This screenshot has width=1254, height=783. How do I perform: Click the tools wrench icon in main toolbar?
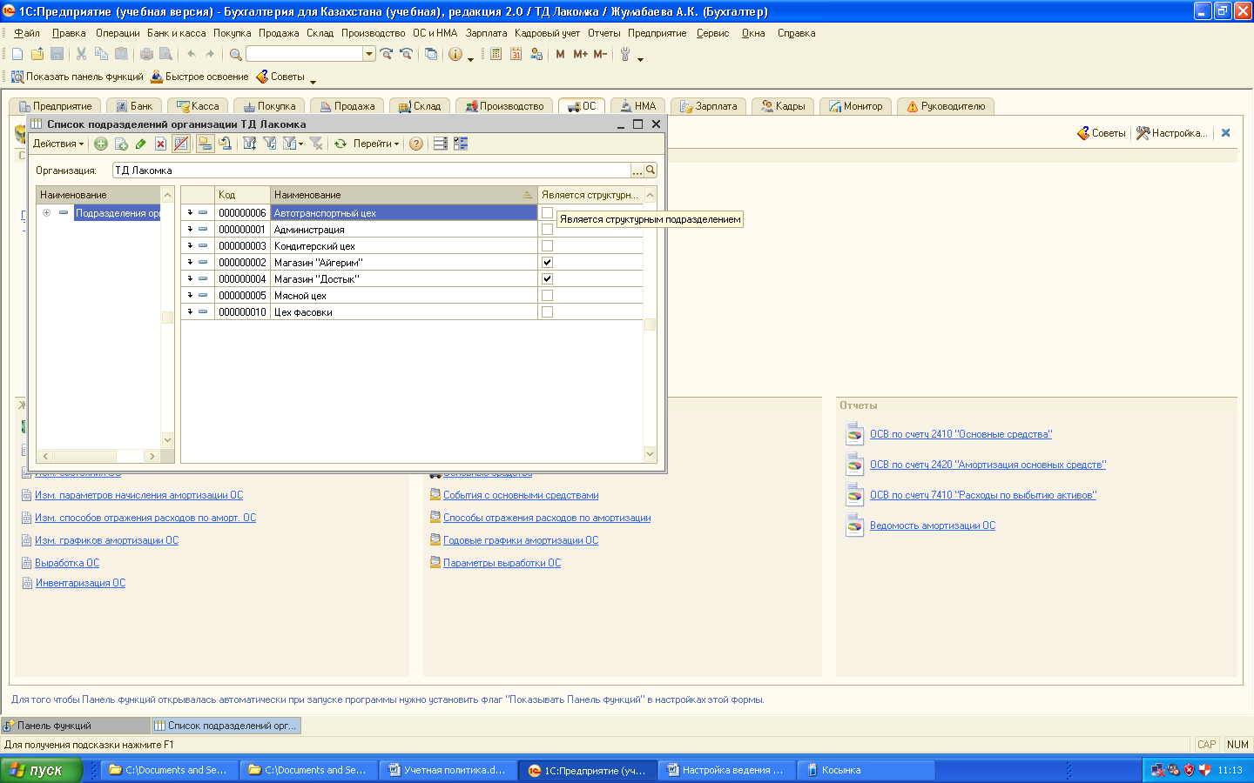[625, 54]
